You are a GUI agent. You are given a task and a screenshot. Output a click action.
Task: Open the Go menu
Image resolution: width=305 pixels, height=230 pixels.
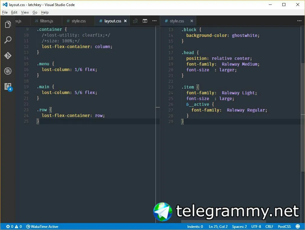35,12
